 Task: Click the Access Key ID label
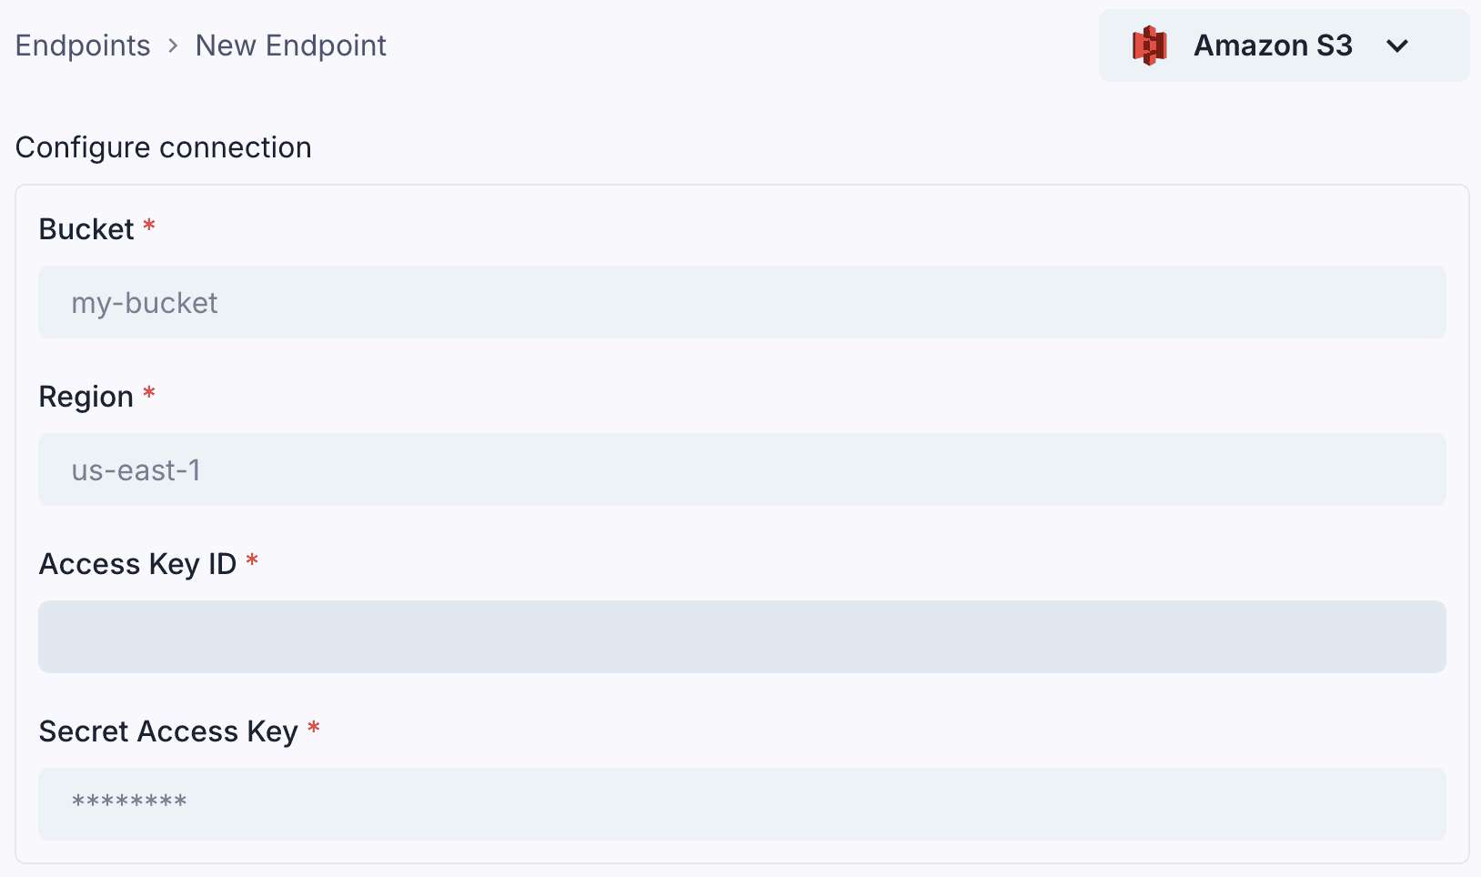pyautogui.click(x=138, y=563)
